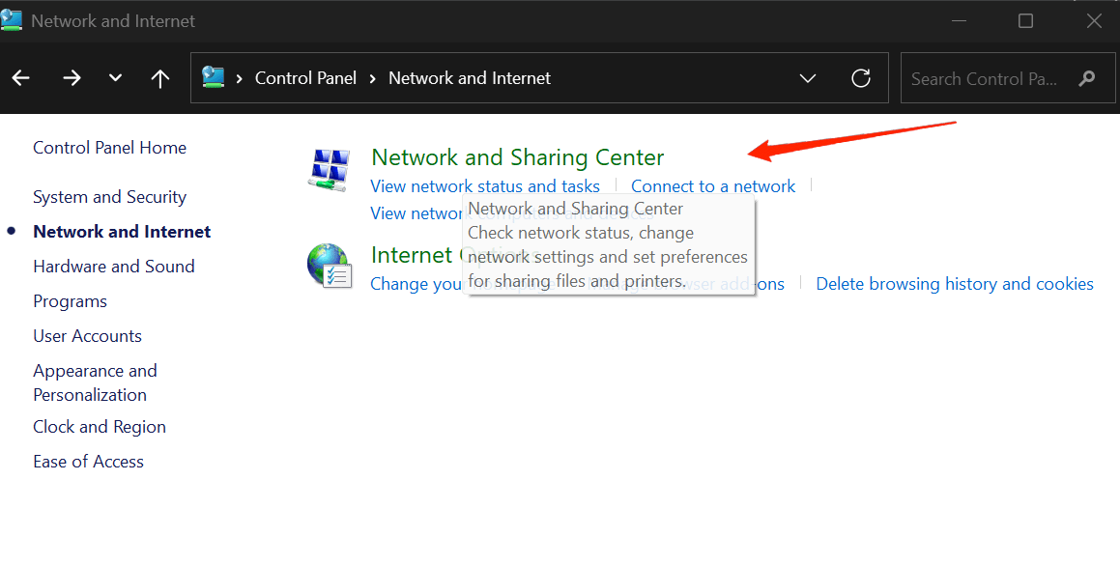
Task: Click the back arrow navigation icon
Action: pyautogui.click(x=20, y=77)
